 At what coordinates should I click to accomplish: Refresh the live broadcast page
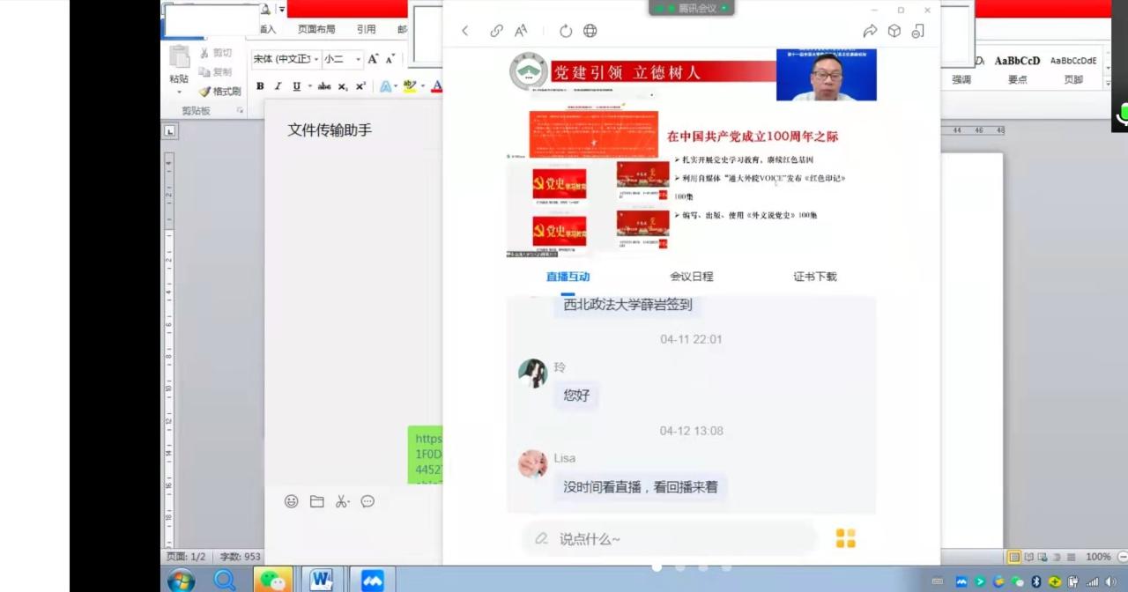[x=566, y=31]
